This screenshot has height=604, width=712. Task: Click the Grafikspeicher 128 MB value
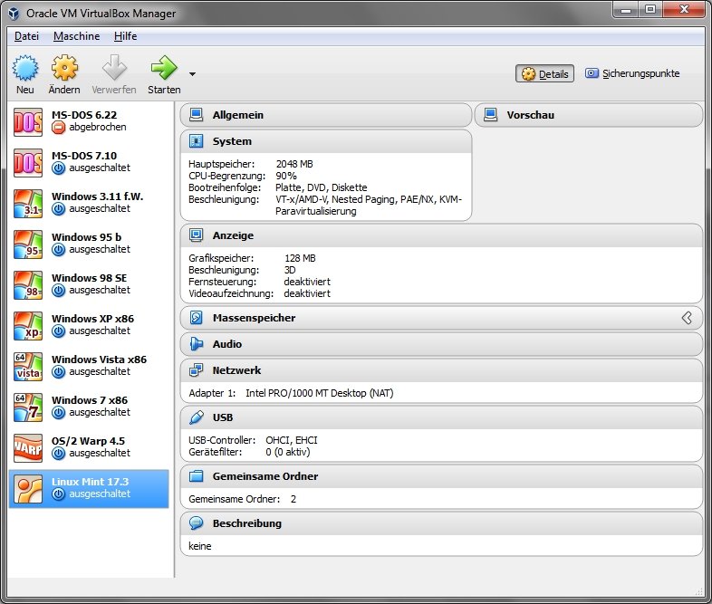[x=300, y=258]
